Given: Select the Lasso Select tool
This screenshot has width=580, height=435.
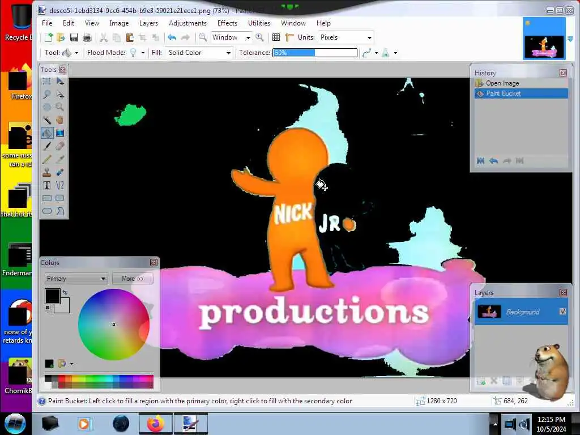Looking at the screenshot, I should [47, 95].
